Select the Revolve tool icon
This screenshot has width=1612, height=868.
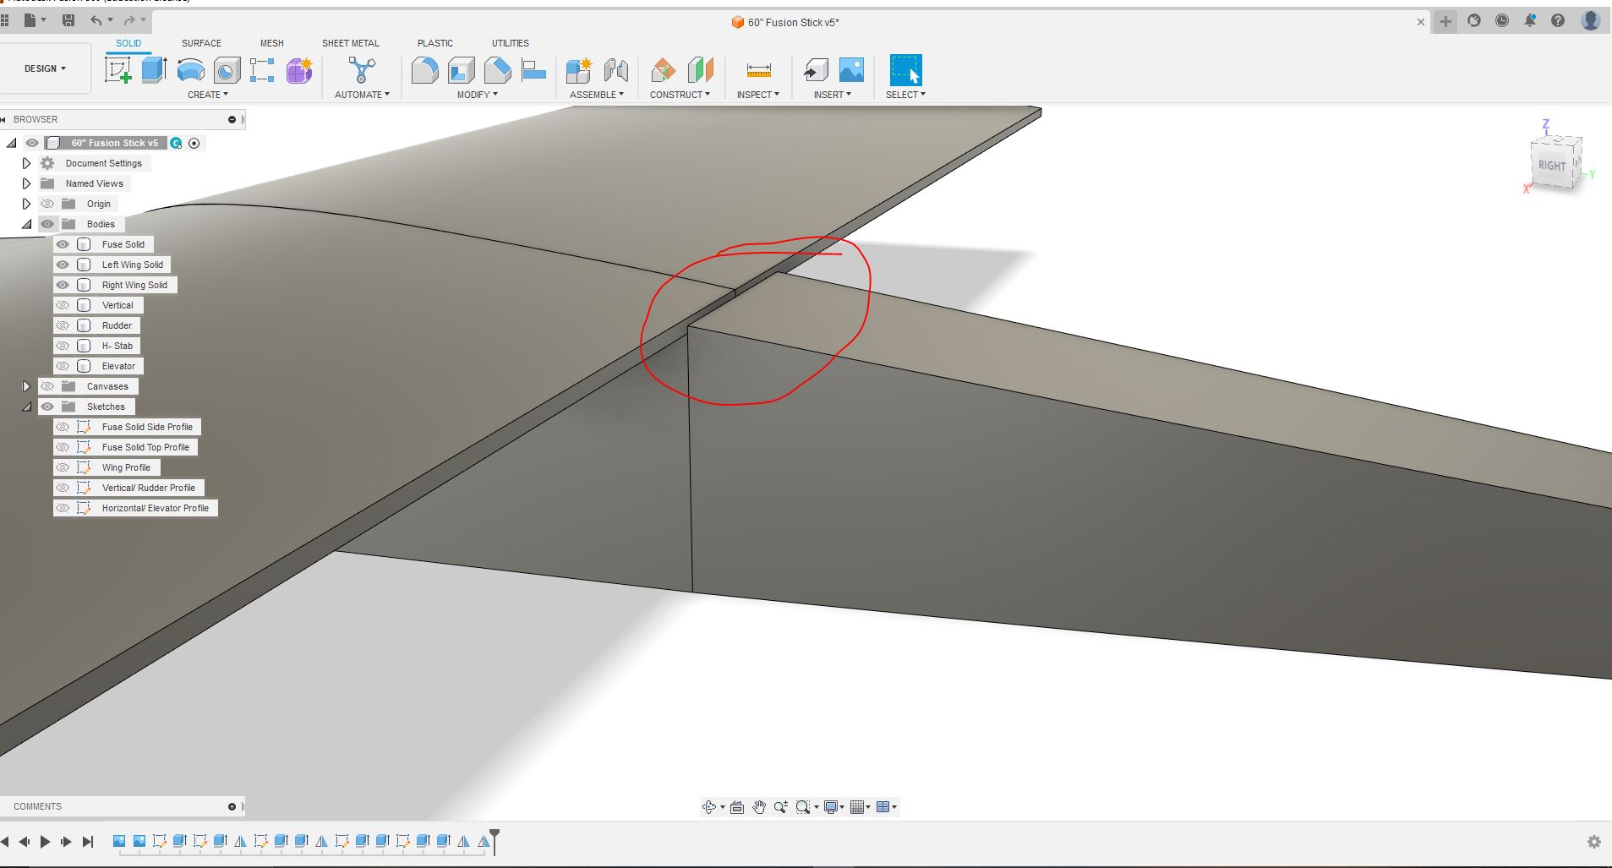[191, 70]
